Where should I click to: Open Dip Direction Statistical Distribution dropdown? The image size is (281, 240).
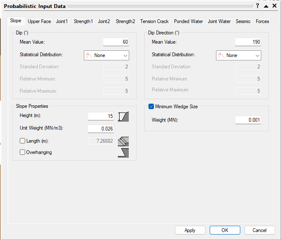pos(239,55)
